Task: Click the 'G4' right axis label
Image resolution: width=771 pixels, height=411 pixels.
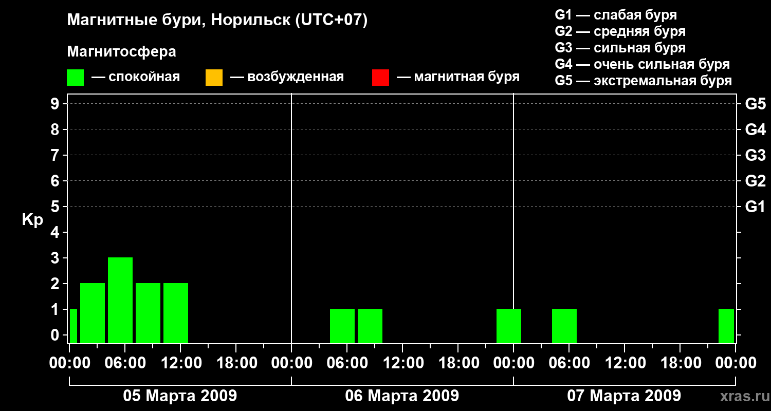Action: pos(755,129)
